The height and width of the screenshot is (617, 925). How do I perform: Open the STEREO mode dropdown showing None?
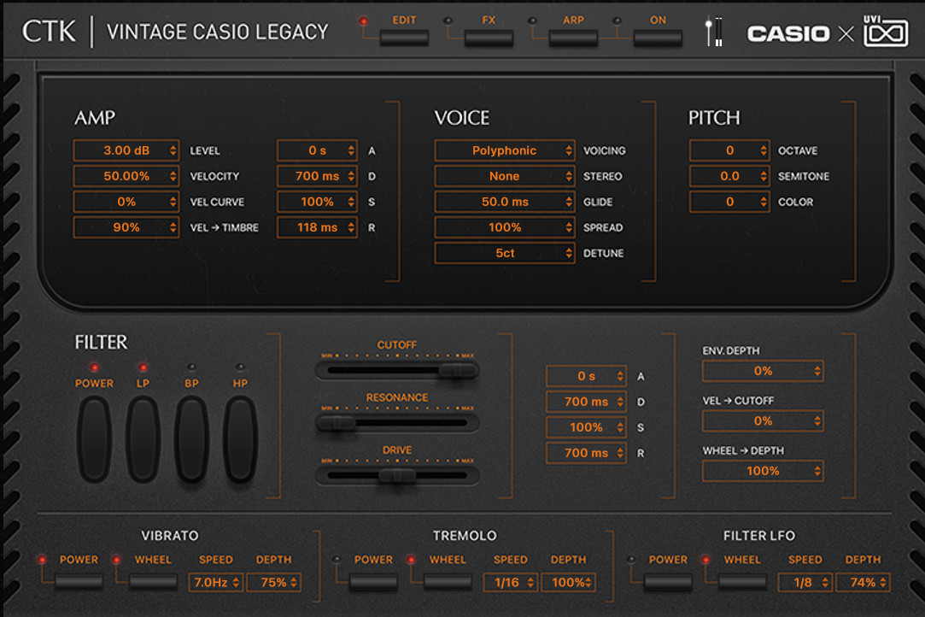pos(505,176)
